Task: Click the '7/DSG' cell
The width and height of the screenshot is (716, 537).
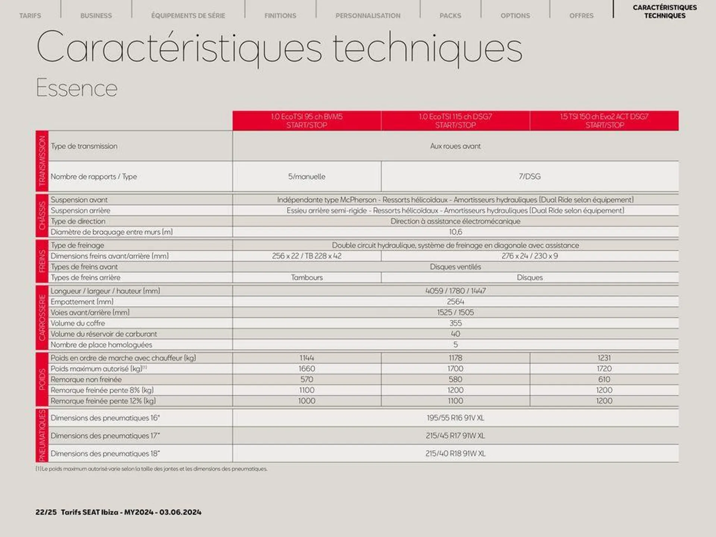Action: 530,177
